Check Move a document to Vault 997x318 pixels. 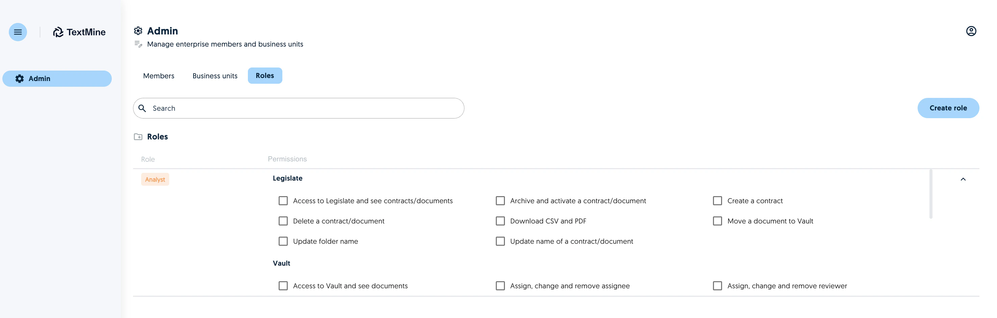[717, 221]
